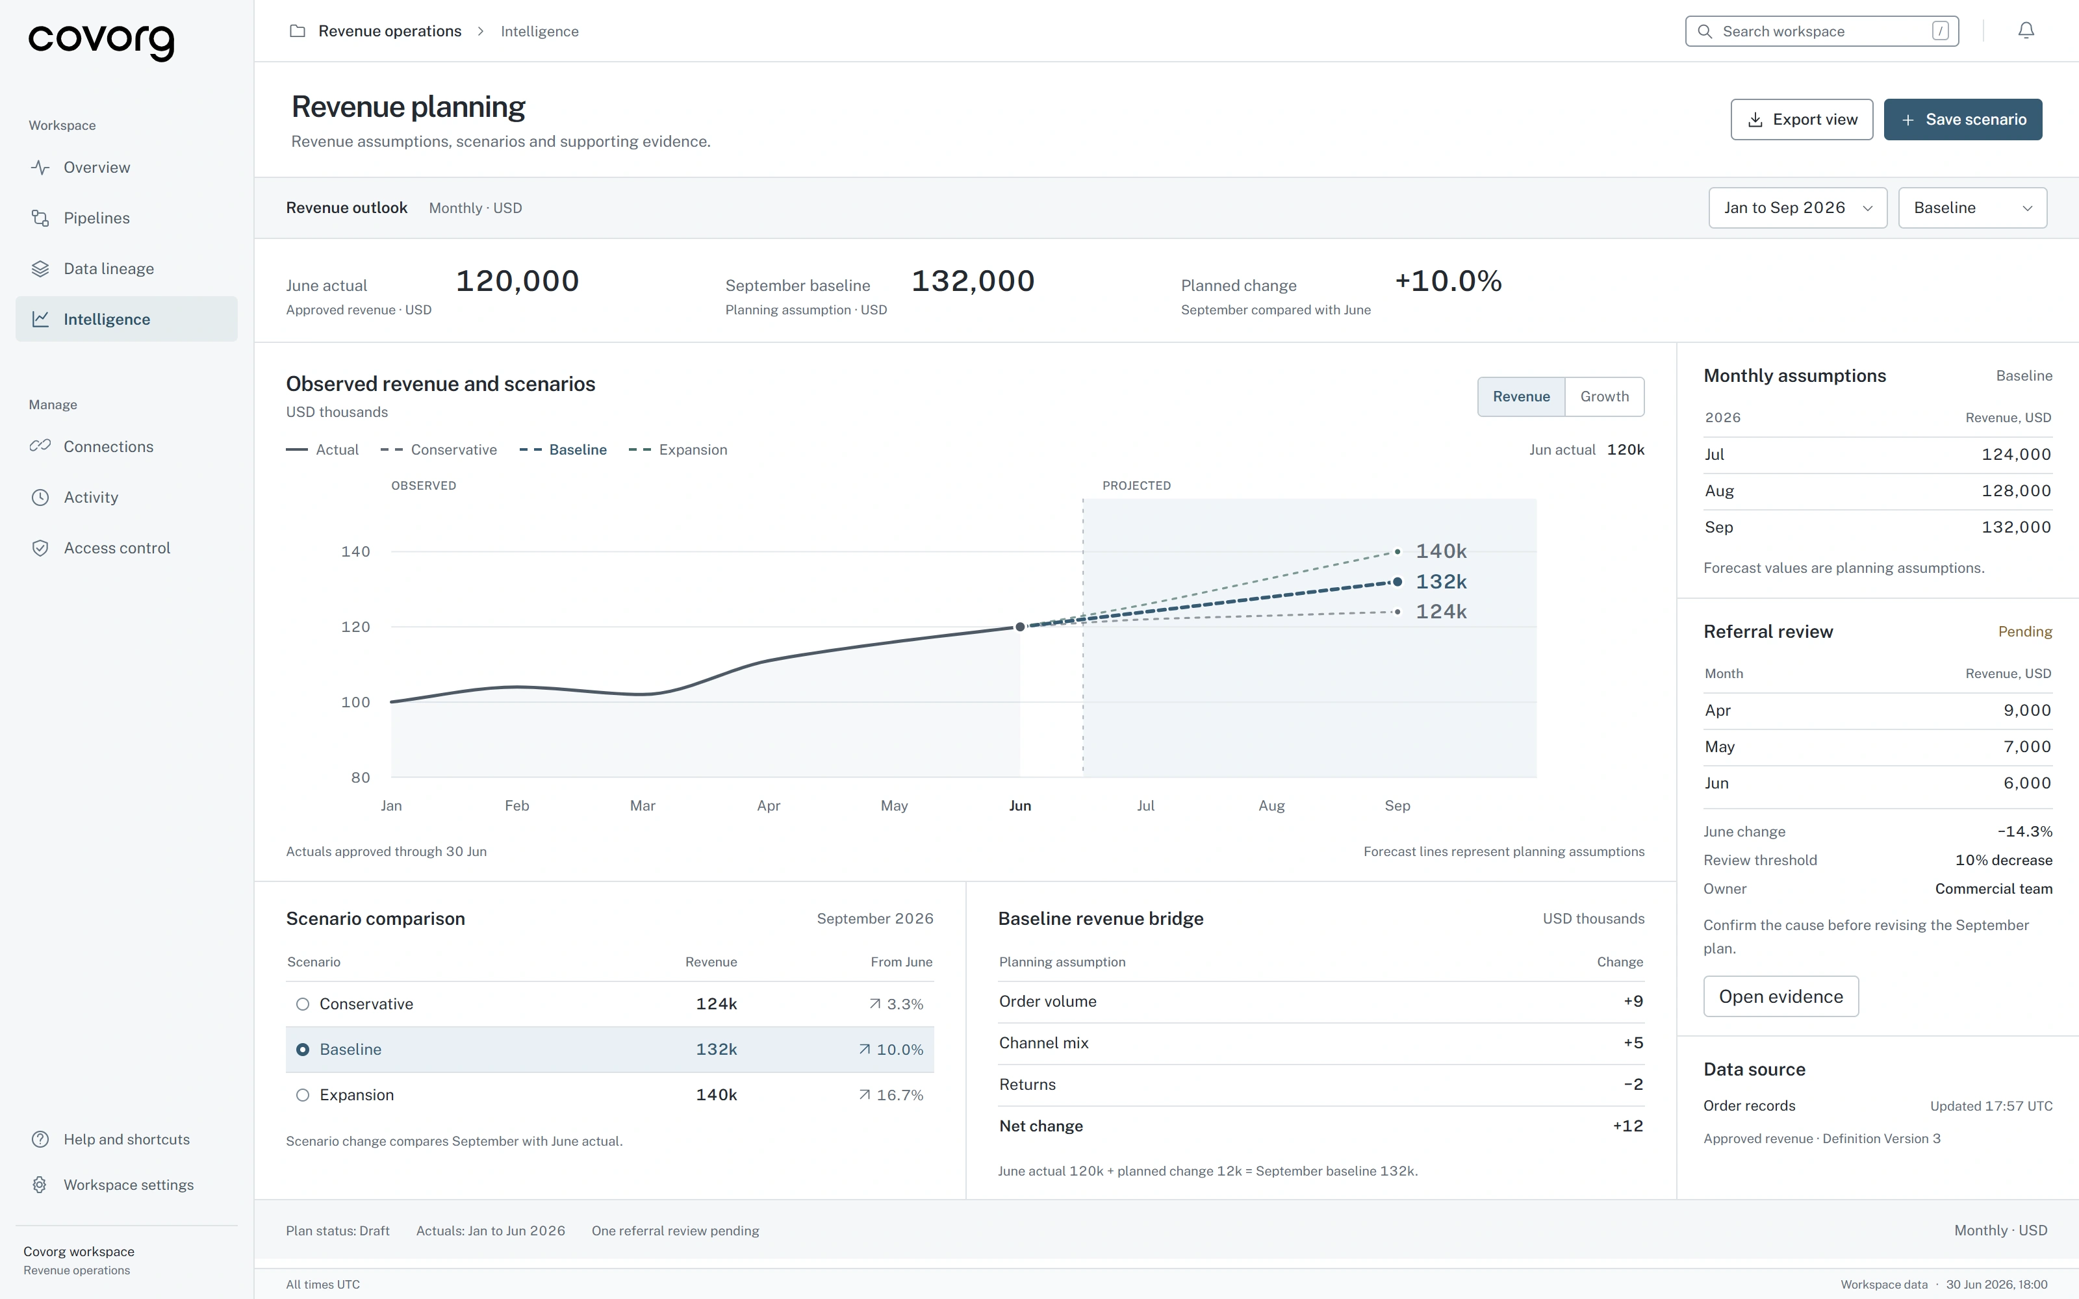Image resolution: width=2079 pixels, height=1299 pixels.
Task: Open Activity page
Action: pyautogui.click(x=126, y=498)
